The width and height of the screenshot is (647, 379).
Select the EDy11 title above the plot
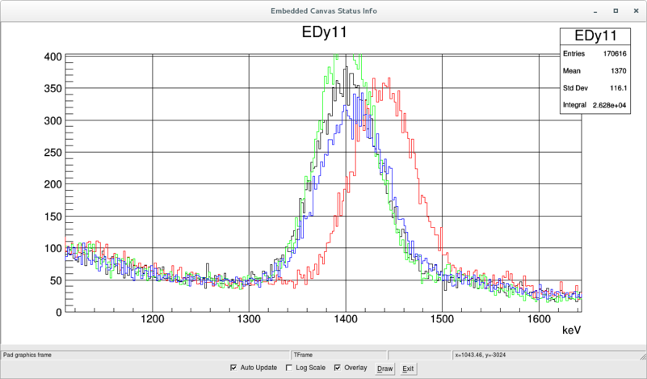click(x=323, y=32)
